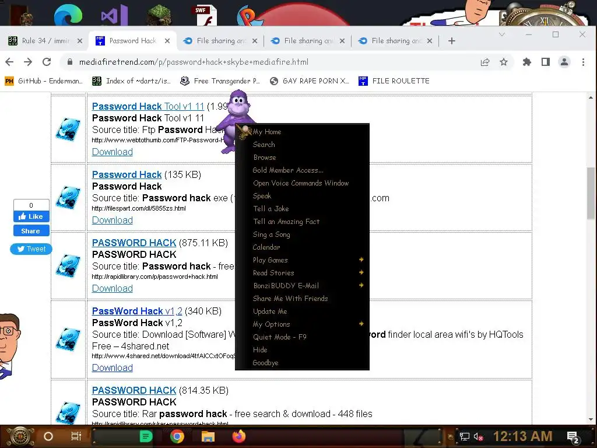Expand the Read Stories submenu
Screen dimensions: 597x448
[x=303, y=273]
